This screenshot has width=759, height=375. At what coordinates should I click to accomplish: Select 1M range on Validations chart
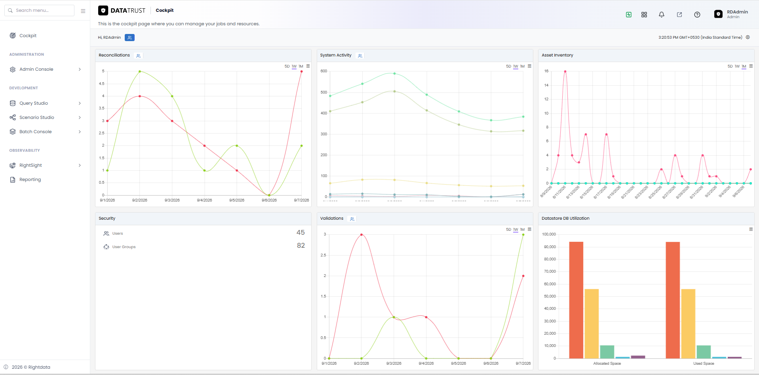pyautogui.click(x=522, y=230)
